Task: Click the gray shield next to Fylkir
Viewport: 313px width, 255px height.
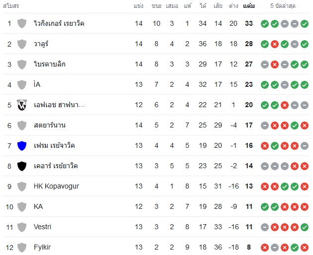Action: pyautogui.click(x=22, y=248)
